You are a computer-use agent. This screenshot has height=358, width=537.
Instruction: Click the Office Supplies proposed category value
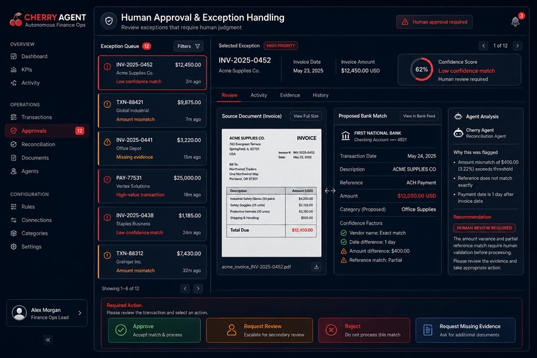[418, 209]
